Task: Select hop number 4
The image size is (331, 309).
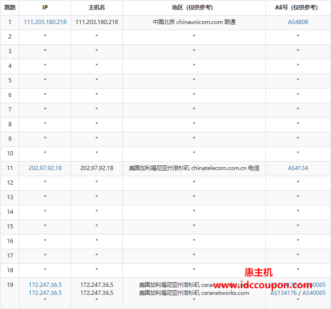Action: [x=10, y=66]
